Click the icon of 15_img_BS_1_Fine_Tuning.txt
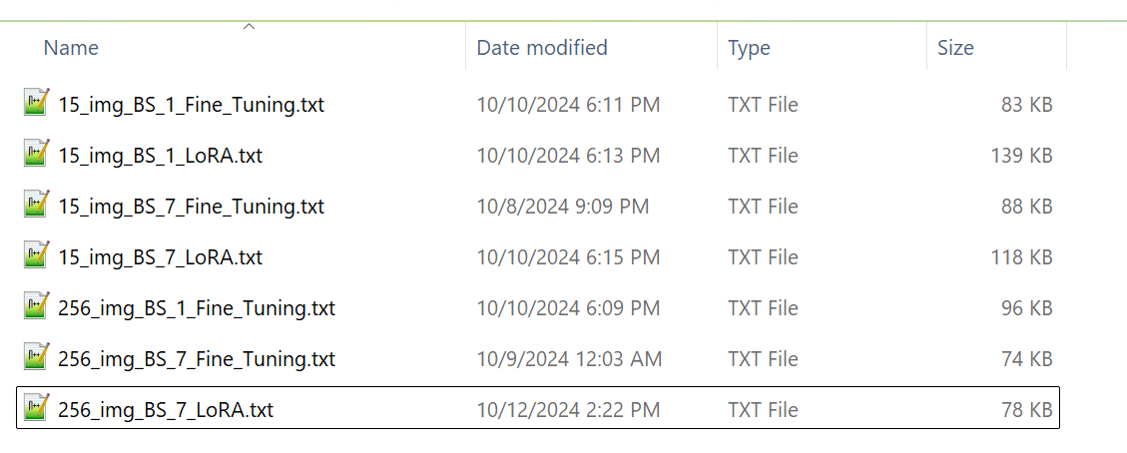The width and height of the screenshot is (1127, 453). [x=37, y=104]
